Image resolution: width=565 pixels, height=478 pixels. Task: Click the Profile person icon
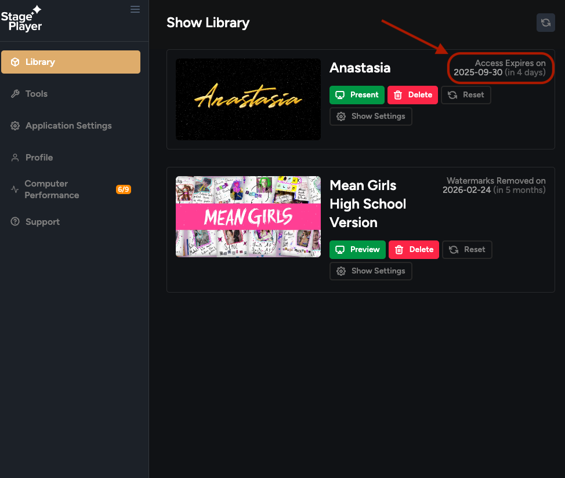tap(15, 158)
